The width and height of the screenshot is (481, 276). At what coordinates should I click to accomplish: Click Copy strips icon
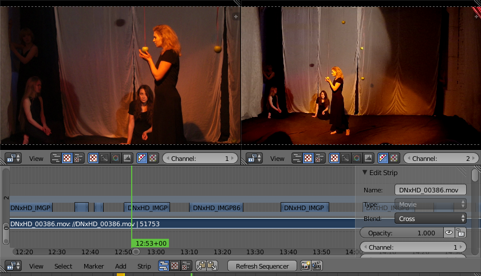[x=201, y=266]
